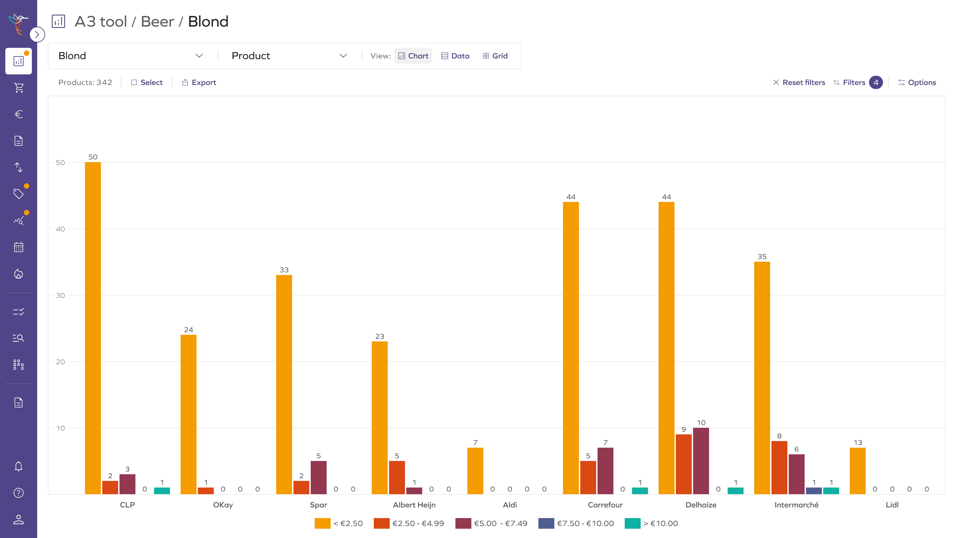Open the shopping cart sidebar icon

[x=19, y=88]
